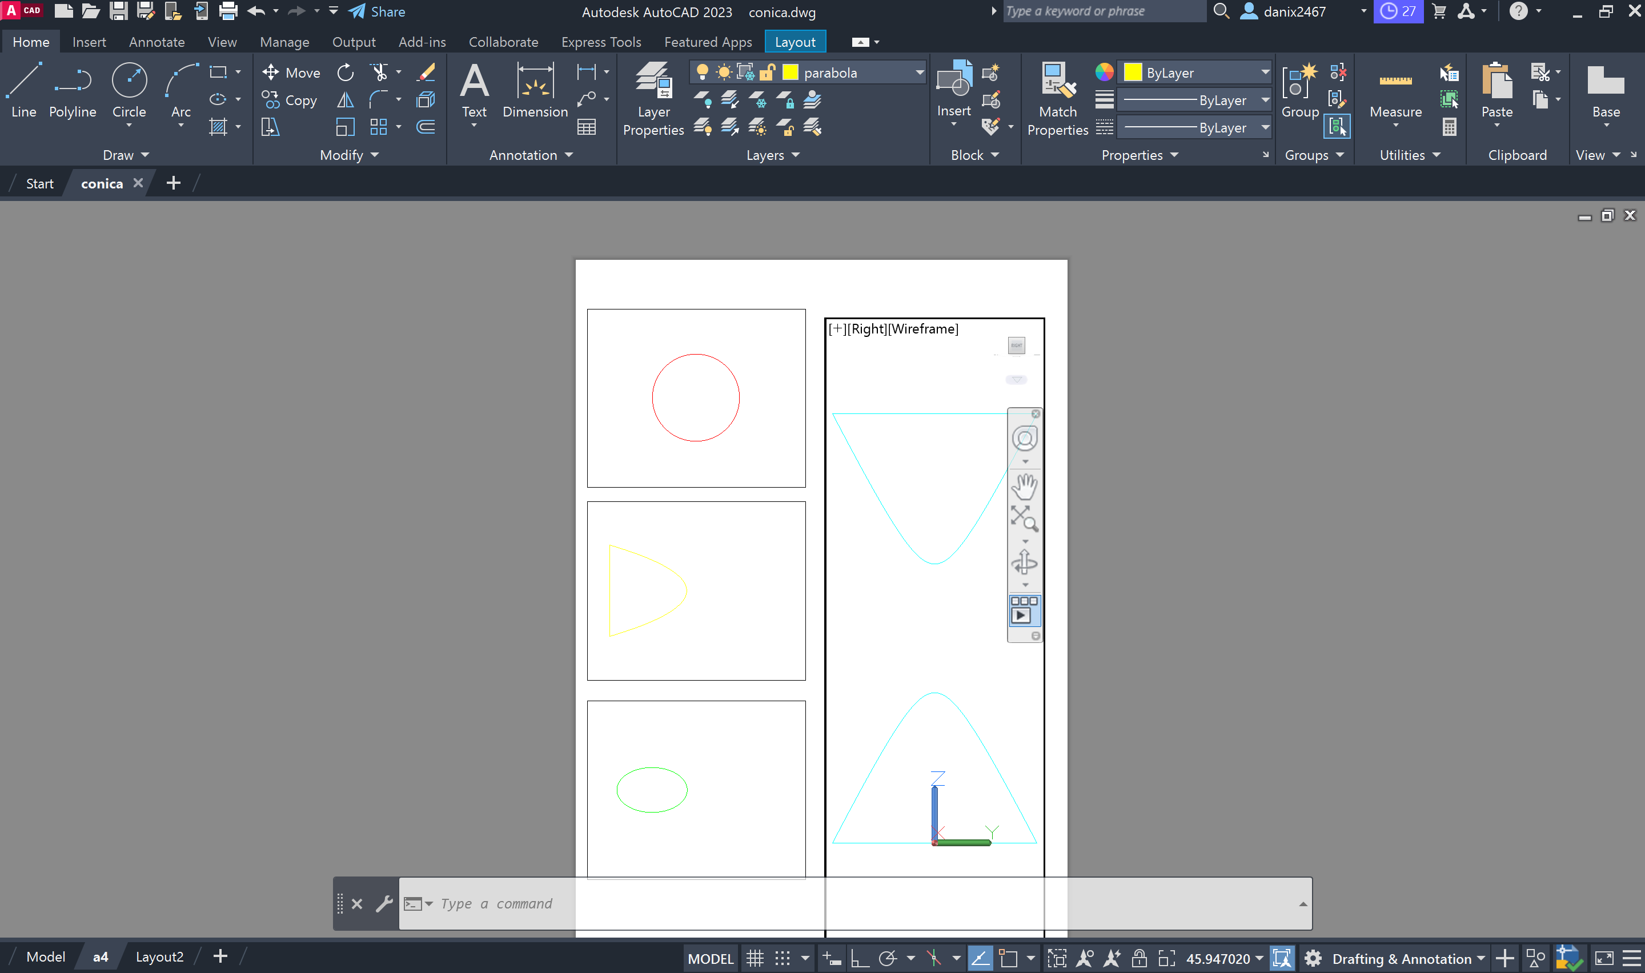1645x973 pixels.
Task: Toggle MODEL space button in status bar
Action: [x=710, y=959]
